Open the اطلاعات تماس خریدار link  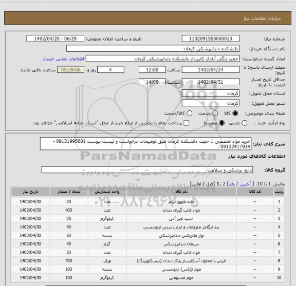click(x=63, y=59)
